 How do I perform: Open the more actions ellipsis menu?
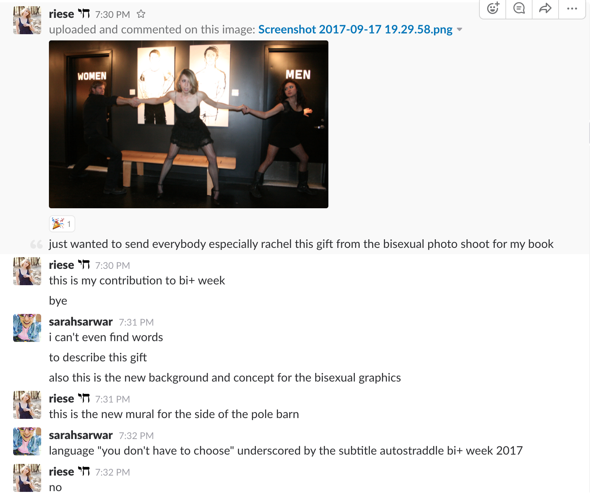click(572, 8)
